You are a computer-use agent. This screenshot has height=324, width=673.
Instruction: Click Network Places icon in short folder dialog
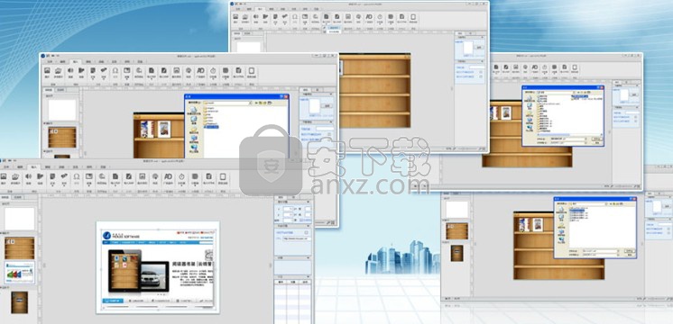coord(194,147)
